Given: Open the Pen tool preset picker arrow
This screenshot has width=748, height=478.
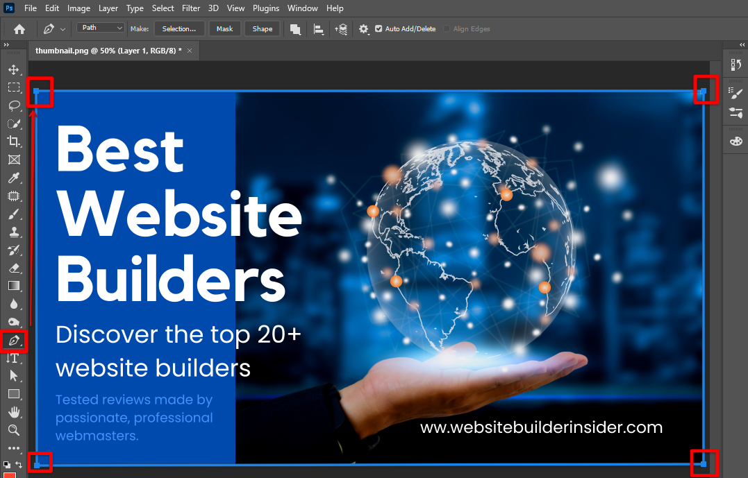Looking at the screenshot, I should tap(63, 30).
